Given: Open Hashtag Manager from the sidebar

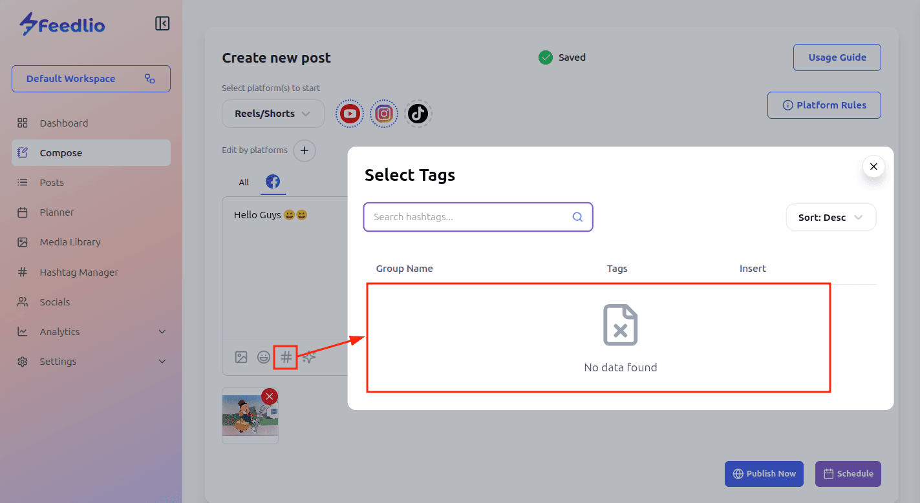Looking at the screenshot, I should 79,272.
